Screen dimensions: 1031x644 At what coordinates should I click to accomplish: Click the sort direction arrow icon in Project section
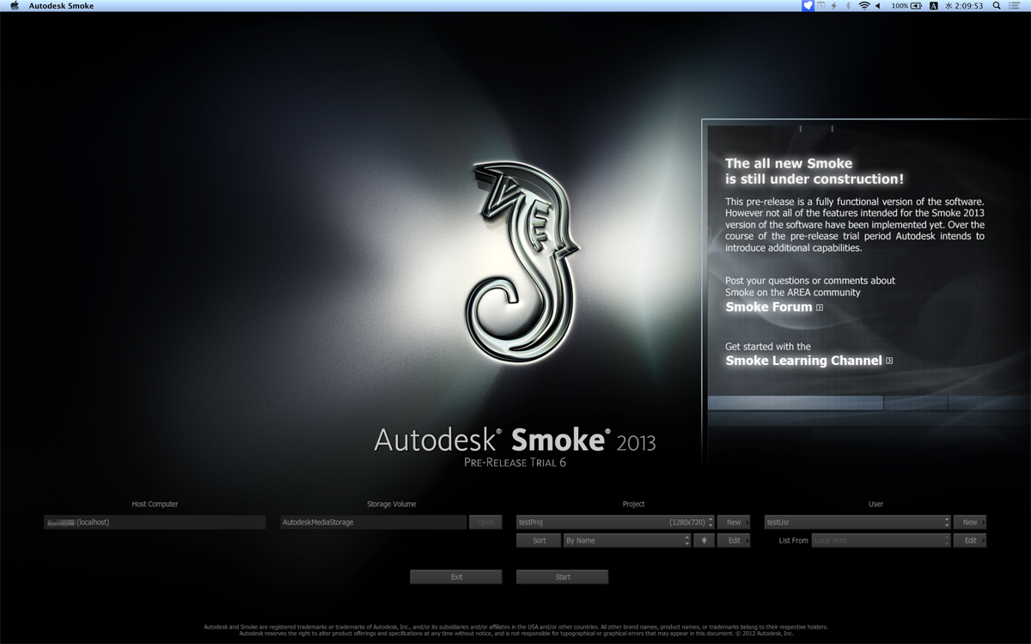point(704,539)
